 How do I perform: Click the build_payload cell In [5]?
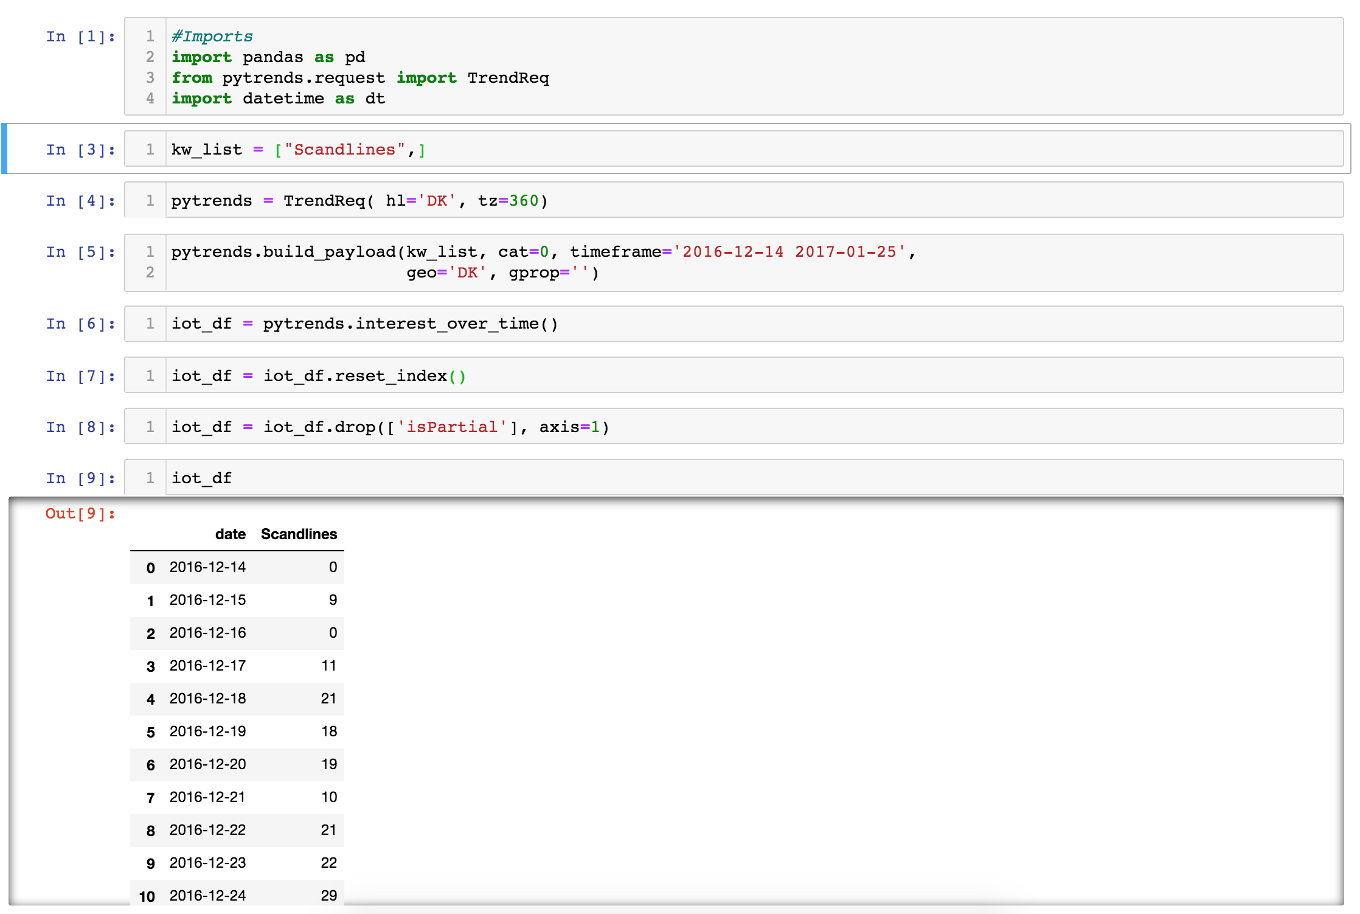click(547, 262)
